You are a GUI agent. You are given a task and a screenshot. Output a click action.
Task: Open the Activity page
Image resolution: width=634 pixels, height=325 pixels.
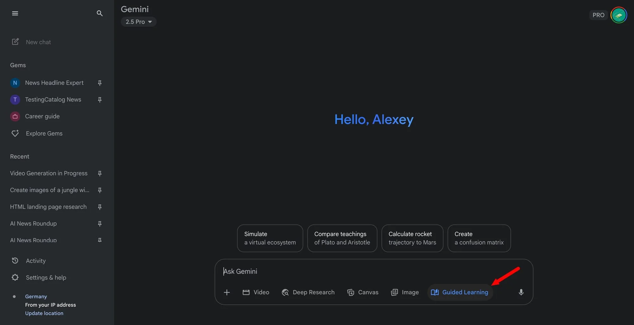pos(36,261)
